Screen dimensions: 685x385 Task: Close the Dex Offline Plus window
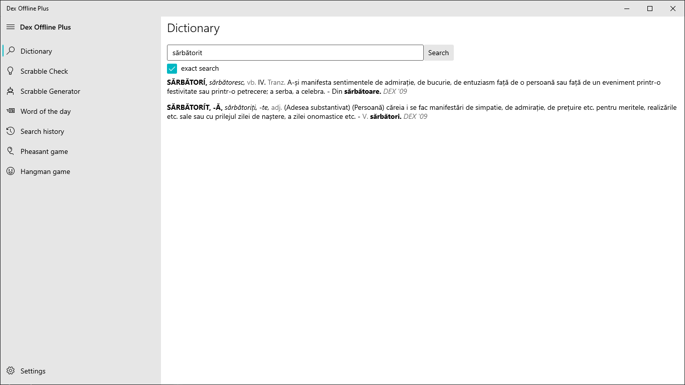click(x=673, y=9)
